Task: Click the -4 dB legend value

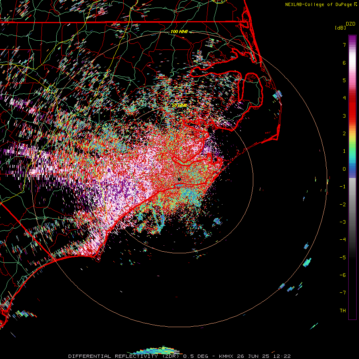Action: point(343,240)
